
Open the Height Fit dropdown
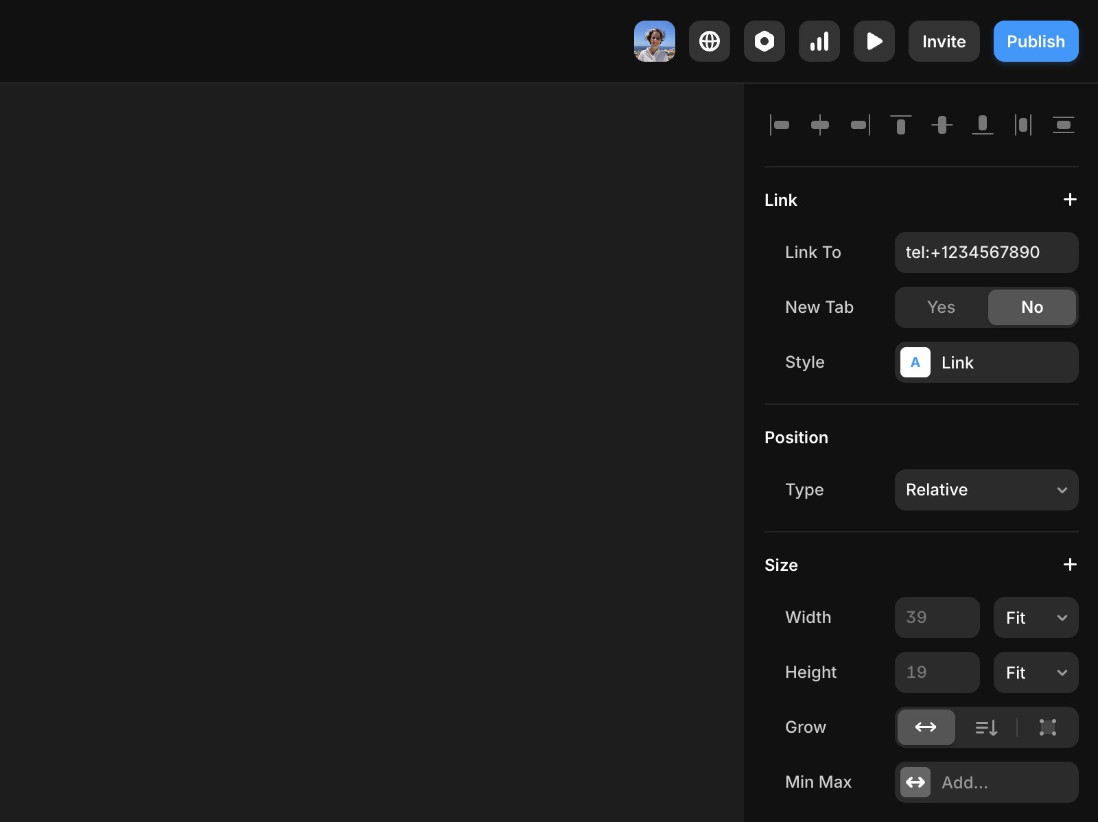tap(1036, 672)
